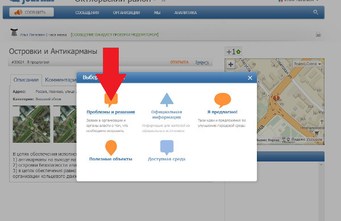Select the blue Доступная среда icon
Viewport: 341px width, 221px height.
coord(167,147)
